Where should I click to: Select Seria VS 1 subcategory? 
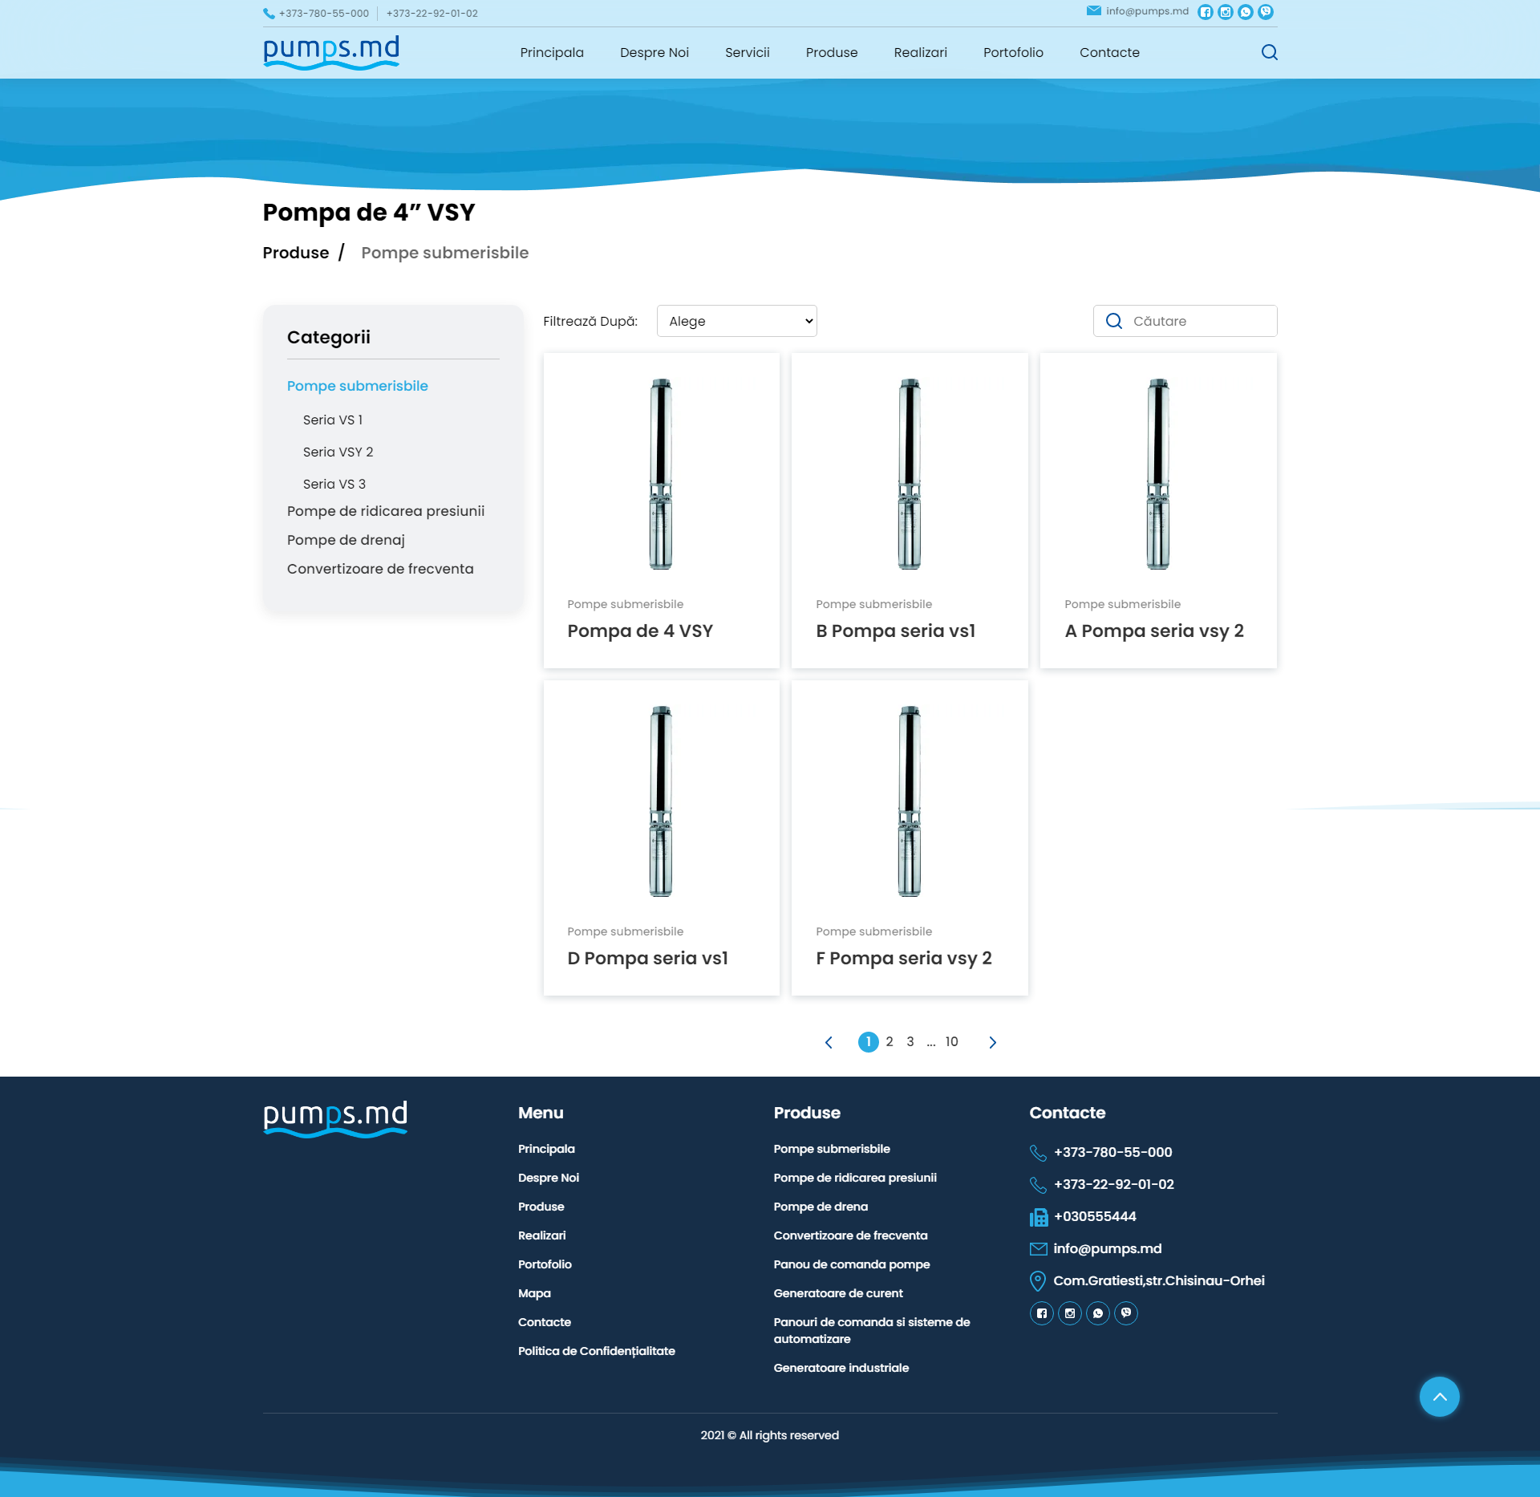click(x=333, y=420)
